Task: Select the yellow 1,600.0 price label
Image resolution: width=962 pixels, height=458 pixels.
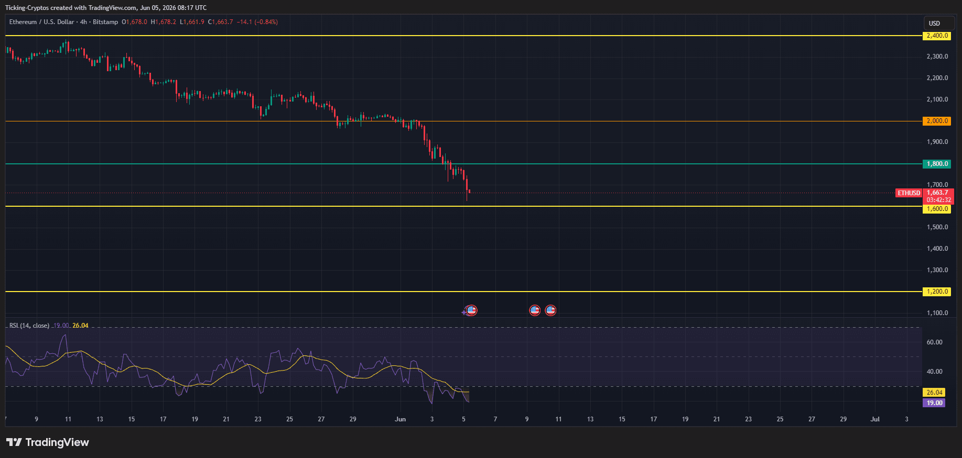Action: point(937,209)
